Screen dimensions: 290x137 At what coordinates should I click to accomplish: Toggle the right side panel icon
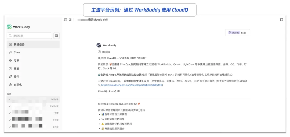[282, 20]
